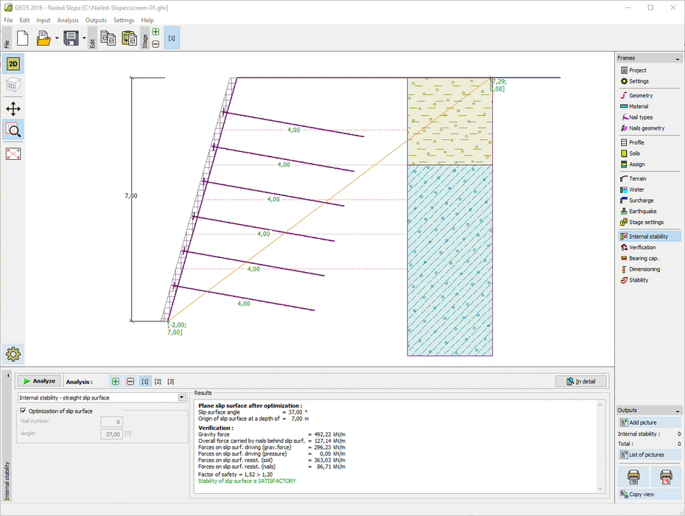Add a new analysis with the green plus

115,381
